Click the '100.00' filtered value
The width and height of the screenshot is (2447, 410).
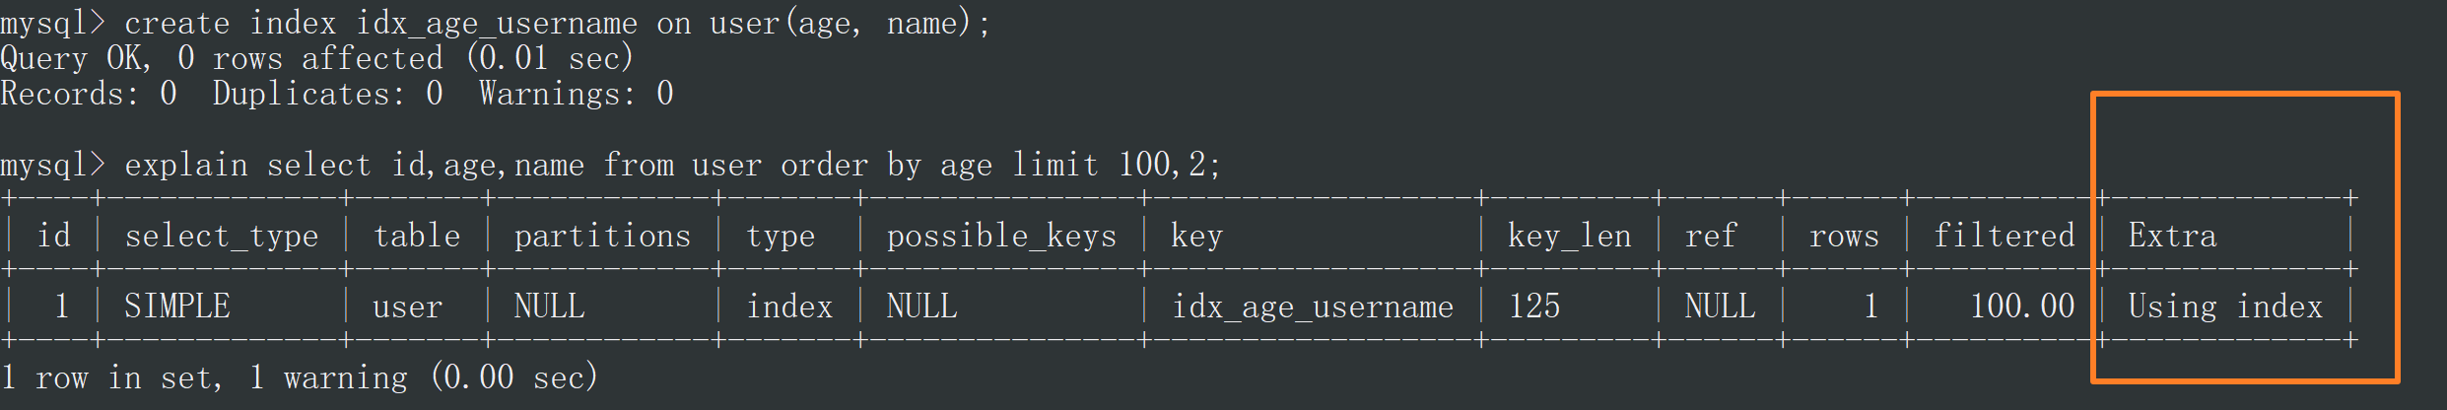click(2022, 307)
